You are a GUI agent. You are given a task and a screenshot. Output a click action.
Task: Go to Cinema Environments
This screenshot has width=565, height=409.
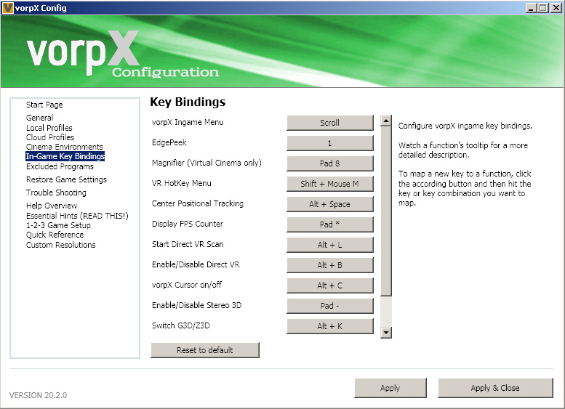(x=65, y=147)
